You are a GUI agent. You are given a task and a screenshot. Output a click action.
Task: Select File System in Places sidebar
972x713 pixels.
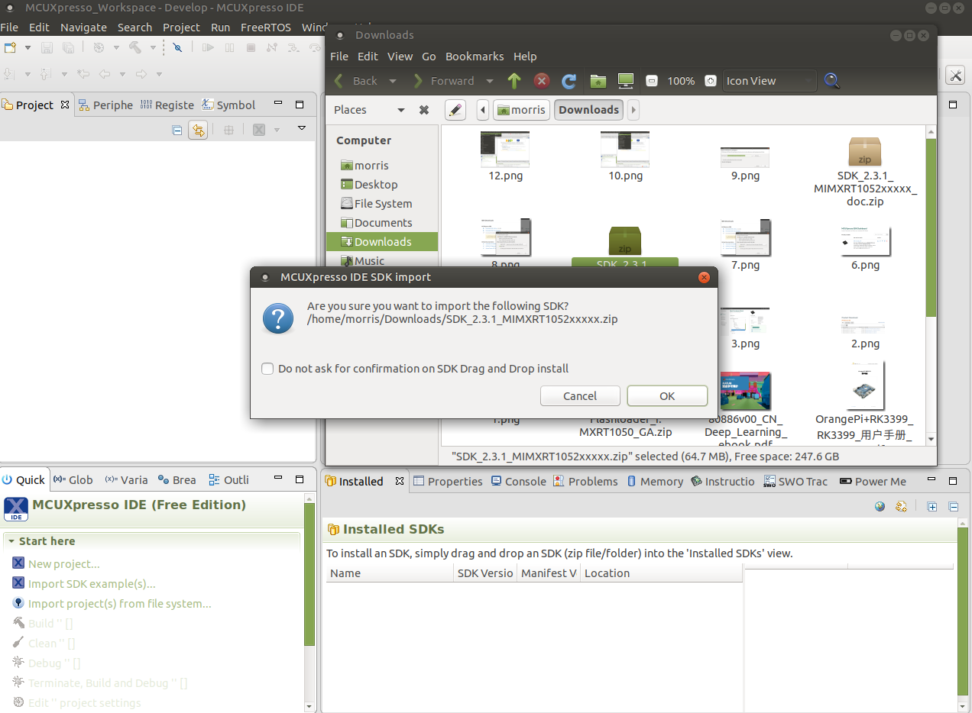point(383,204)
